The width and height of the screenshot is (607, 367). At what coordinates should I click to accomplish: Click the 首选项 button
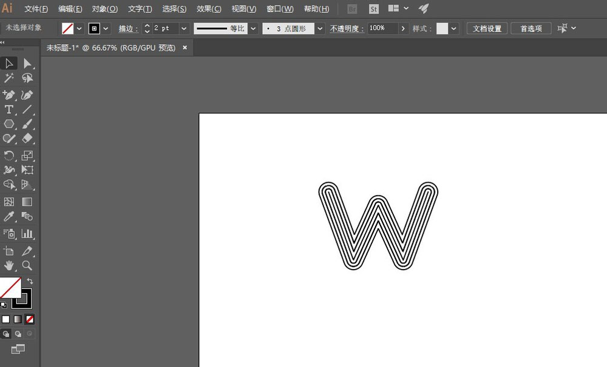point(531,28)
